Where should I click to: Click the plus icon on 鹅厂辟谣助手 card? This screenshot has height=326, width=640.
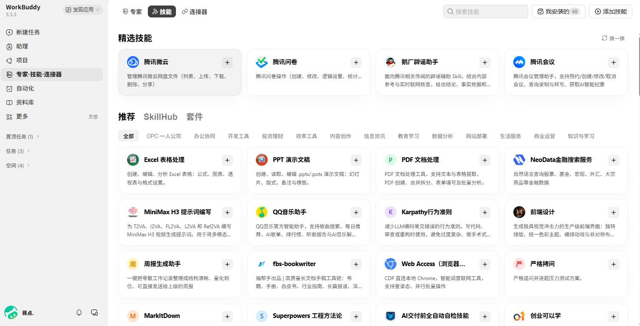coord(485,62)
